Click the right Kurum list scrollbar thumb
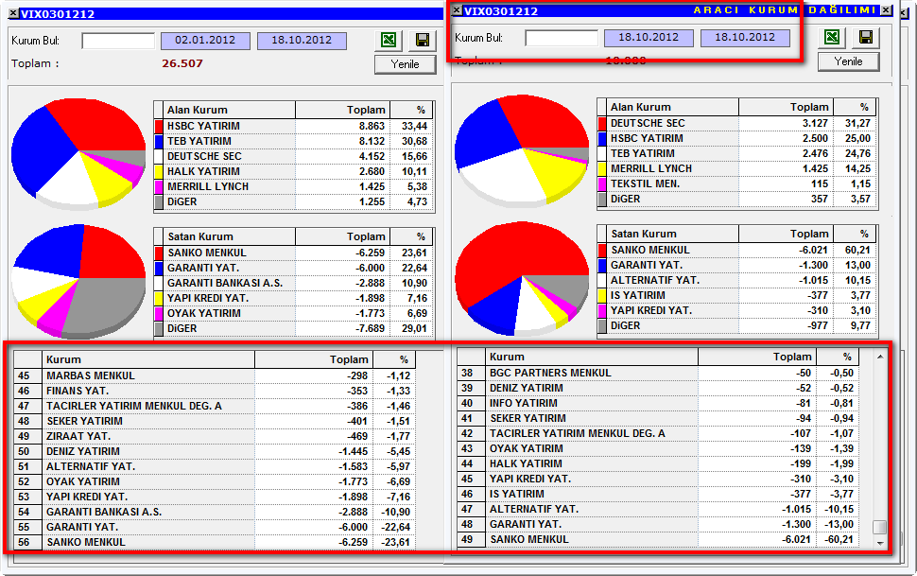 (x=879, y=528)
